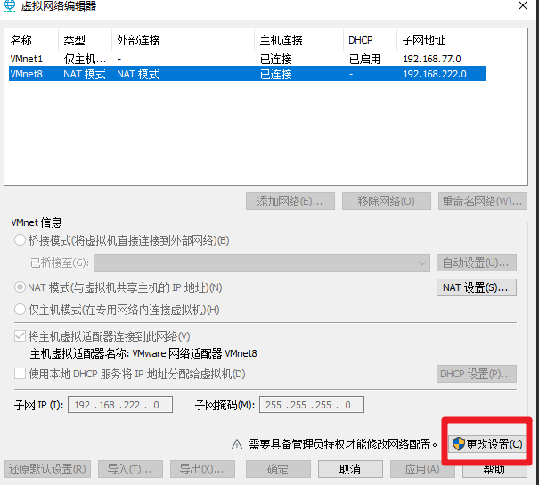This screenshot has width=539, height=485.
Task: Click 添加网络(E)... button
Action: pos(290,201)
